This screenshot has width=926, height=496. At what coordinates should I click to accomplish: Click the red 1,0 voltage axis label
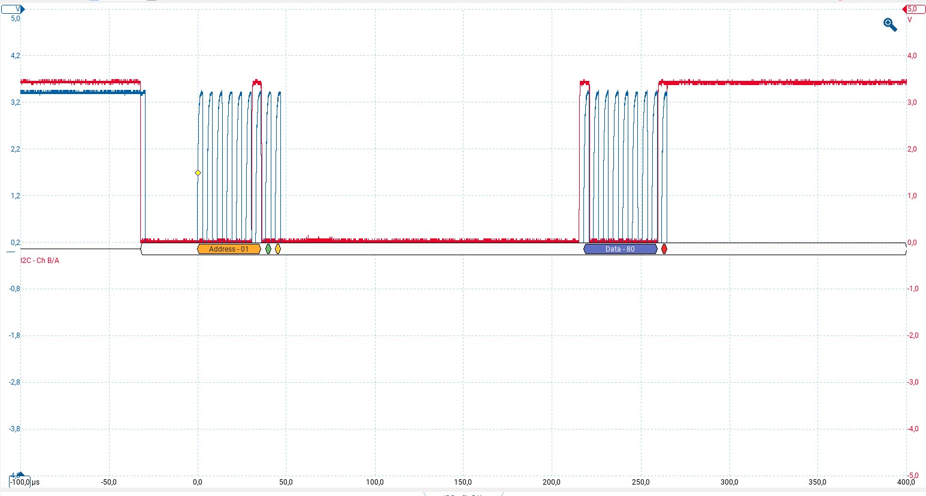[x=912, y=196]
